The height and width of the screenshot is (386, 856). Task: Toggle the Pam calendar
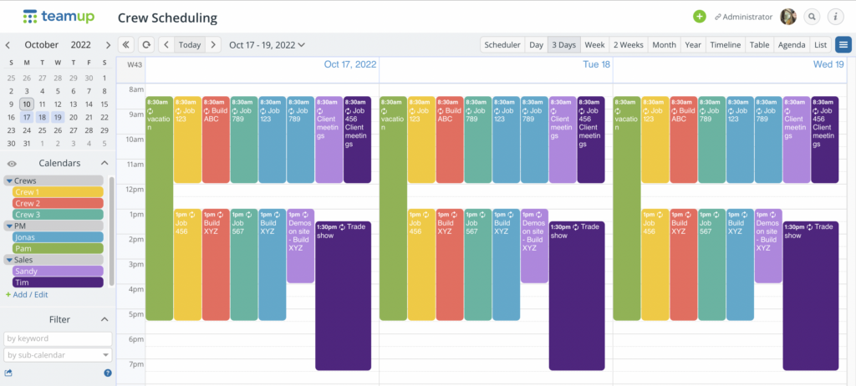point(58,248)
